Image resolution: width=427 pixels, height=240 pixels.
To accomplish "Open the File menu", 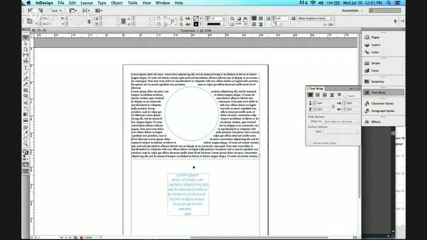I will pyautogui.click(x=61, y=3).
